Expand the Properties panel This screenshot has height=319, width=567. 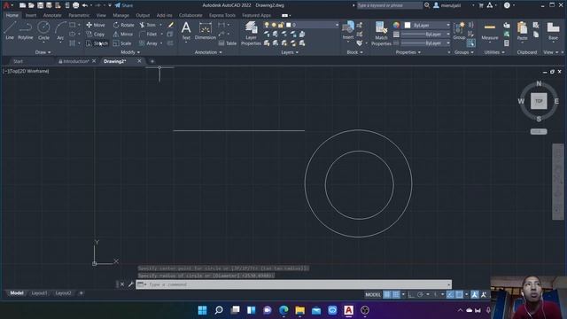click(408, 52)
